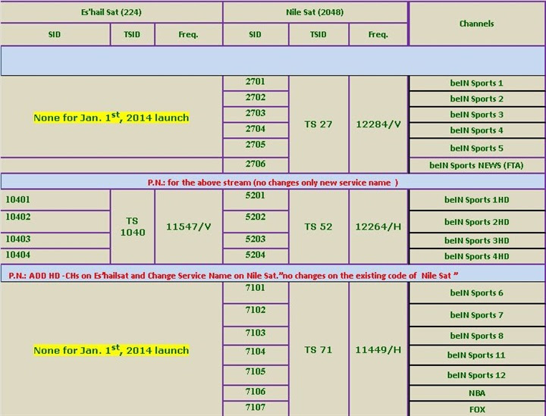Click the TS 71 TSID cell
The image size is (546, 416).
pyautogui.click(x=318, y=349)
